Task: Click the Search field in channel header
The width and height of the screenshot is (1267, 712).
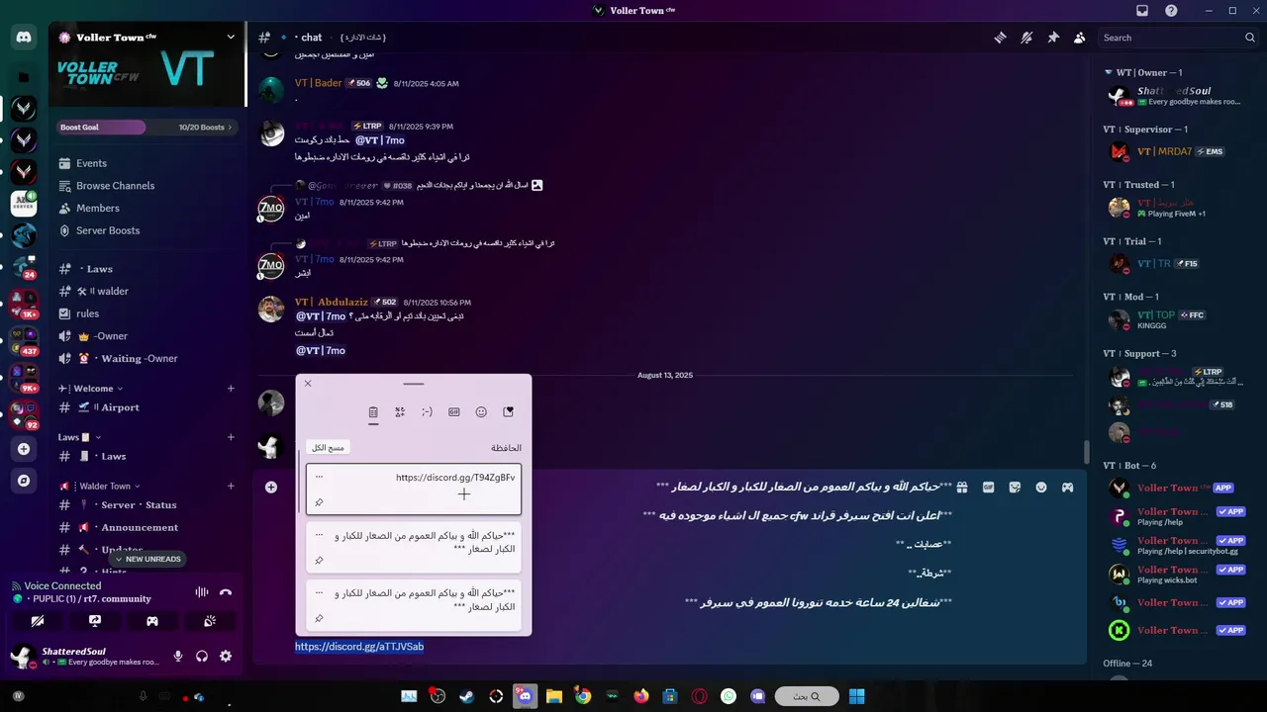Action: 1179,38
